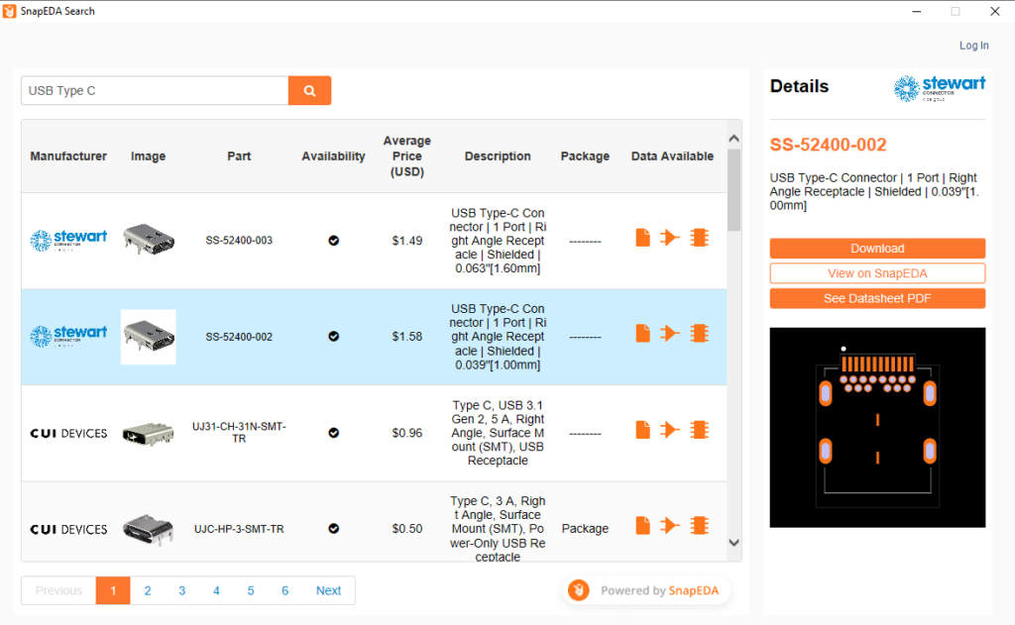Click the footprint preview image in Details
This screenshot has height=625, width=1015.
coord(877,427)
